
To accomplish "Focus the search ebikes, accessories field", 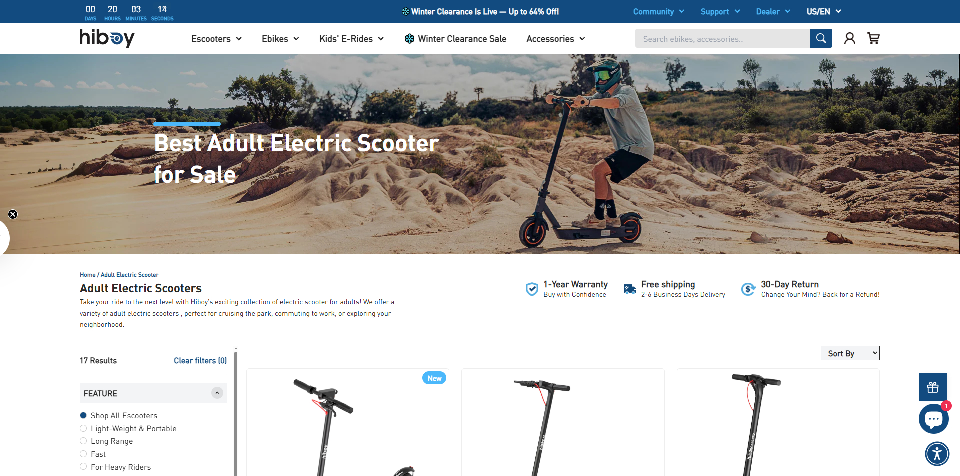I will tap(722, 38).
